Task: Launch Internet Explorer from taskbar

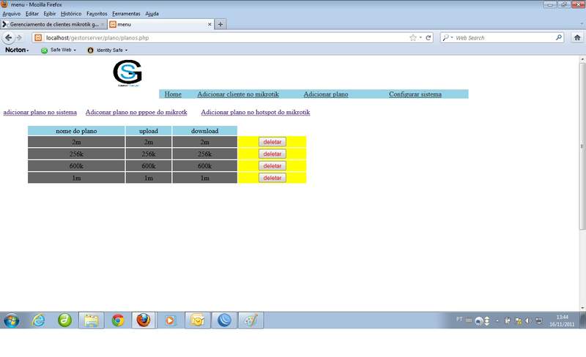Action: pyautogui.click(x=39, y=320)
